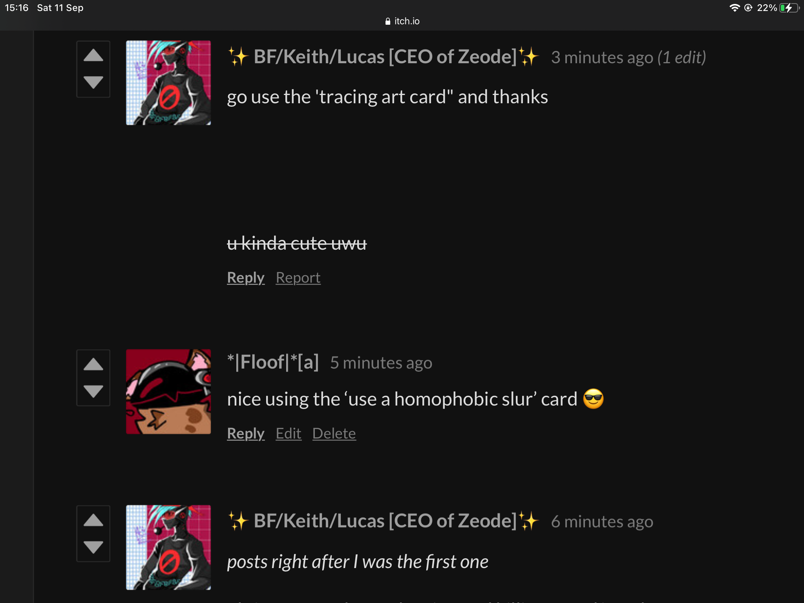The image size is (804, 603).
Task: Open the *|Floof|*[a] username profile
Action: tap(273, 362)
